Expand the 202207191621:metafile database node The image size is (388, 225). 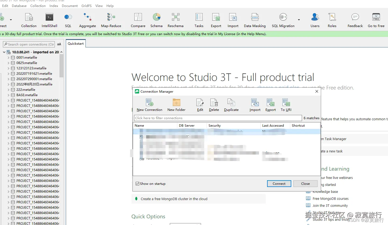9,74
